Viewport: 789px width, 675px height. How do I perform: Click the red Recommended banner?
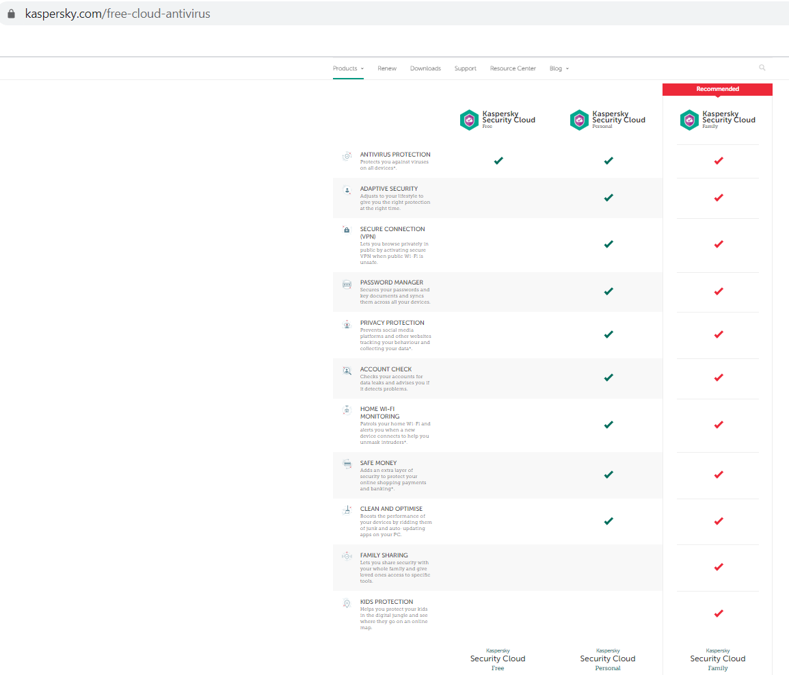[x=717, y=89]
